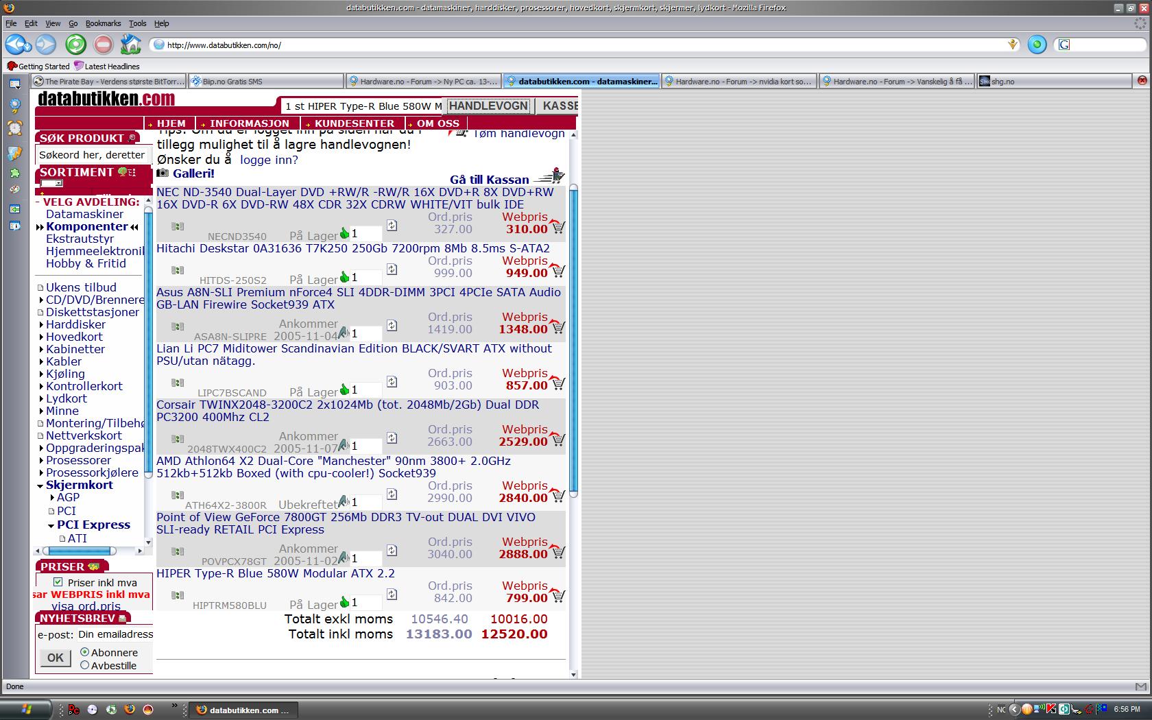1152x720 pixels.
Task: Click the green Go button beside the address bar
Action: [1037, 45]
